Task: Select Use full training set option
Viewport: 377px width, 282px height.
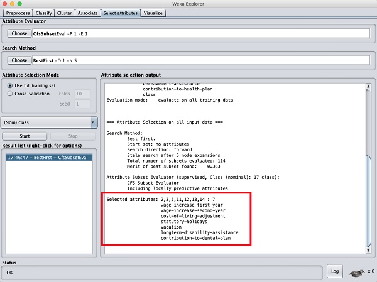Action: click(10, 85)
